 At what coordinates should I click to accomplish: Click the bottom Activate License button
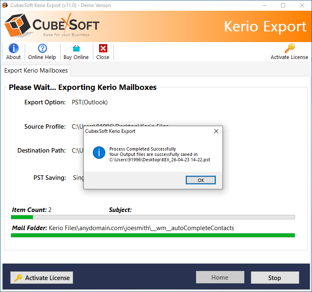[42, 278]
